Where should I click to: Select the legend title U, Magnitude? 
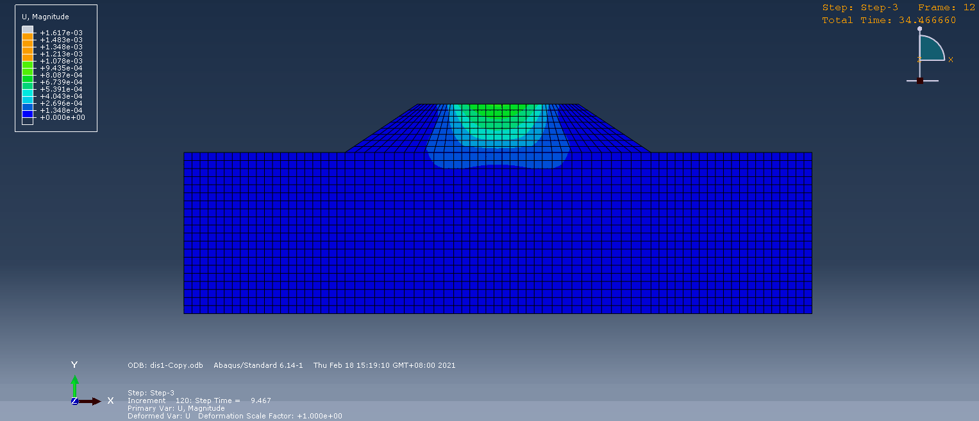click(46, 17)
